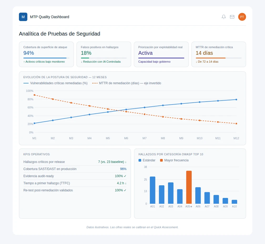Select the orange A05 bar
This screenshot has width=265, height=244.
189,187
